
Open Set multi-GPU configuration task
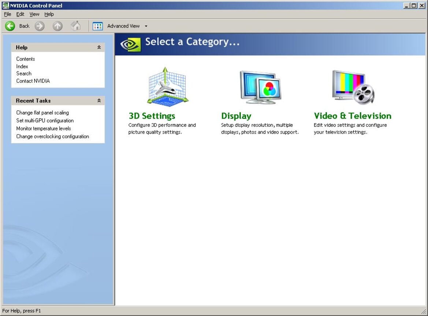point(45,121)
